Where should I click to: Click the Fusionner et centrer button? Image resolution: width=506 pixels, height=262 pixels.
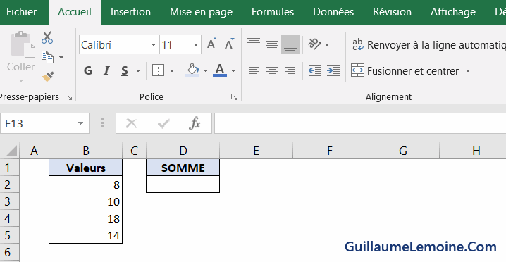click(x=405, y=70)
